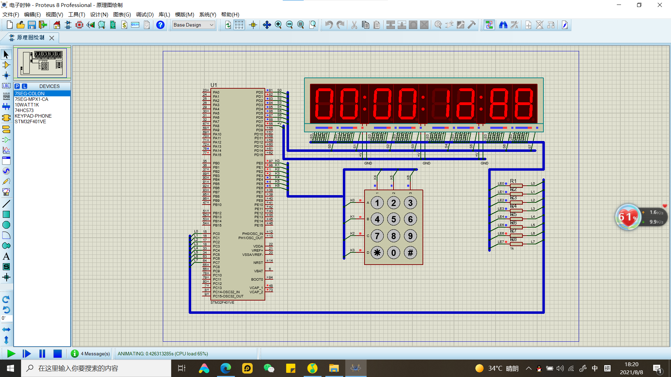Image resolution: width=671 pixels, height=377 pixels.
Task: Click the search binoculars icon
Action: (503, 25)
